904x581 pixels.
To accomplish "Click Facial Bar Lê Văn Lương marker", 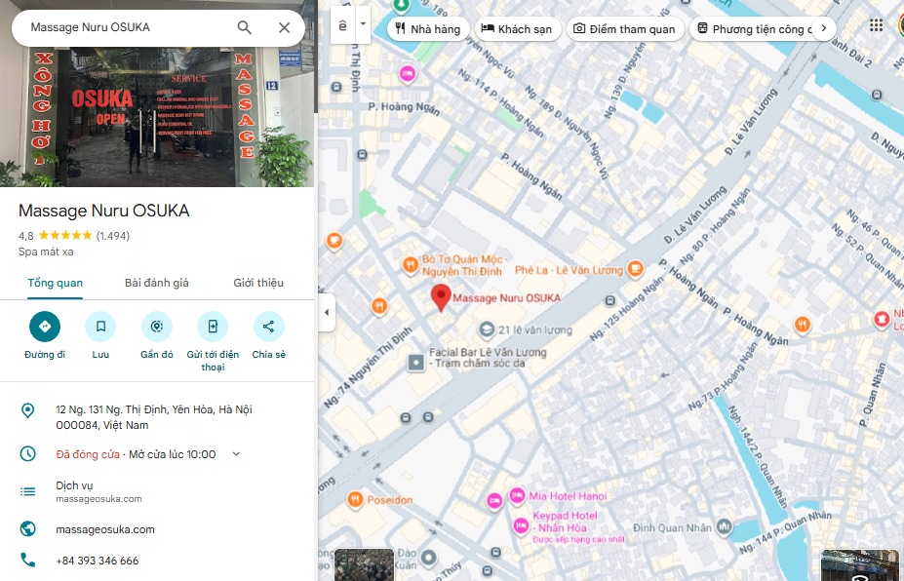I will (415, 362).
